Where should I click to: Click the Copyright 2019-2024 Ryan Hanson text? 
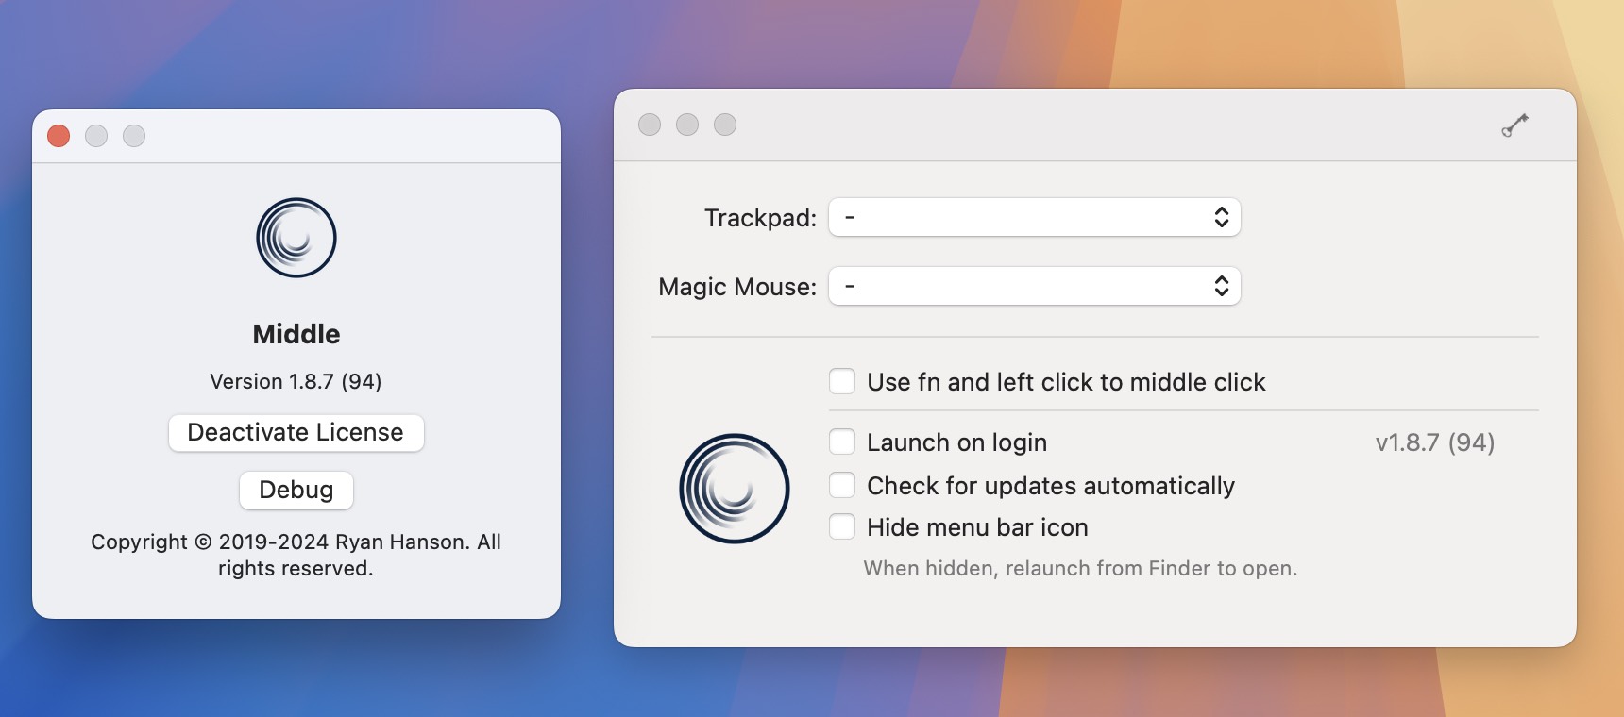coord(296,555)
